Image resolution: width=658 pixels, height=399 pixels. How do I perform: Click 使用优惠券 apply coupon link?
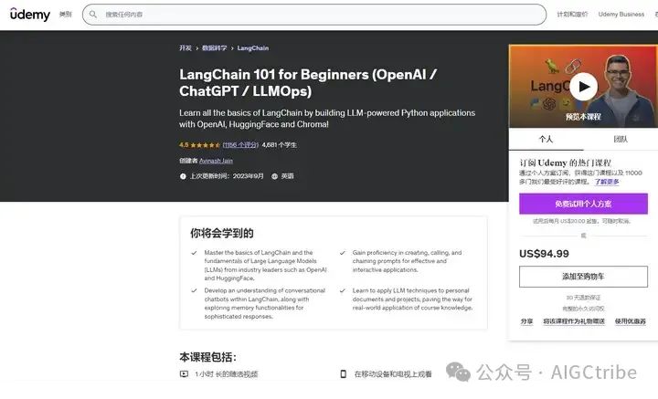point(631,321)
